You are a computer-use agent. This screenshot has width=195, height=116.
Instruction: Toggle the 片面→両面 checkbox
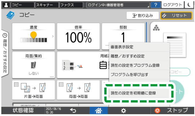pos(16,84)
